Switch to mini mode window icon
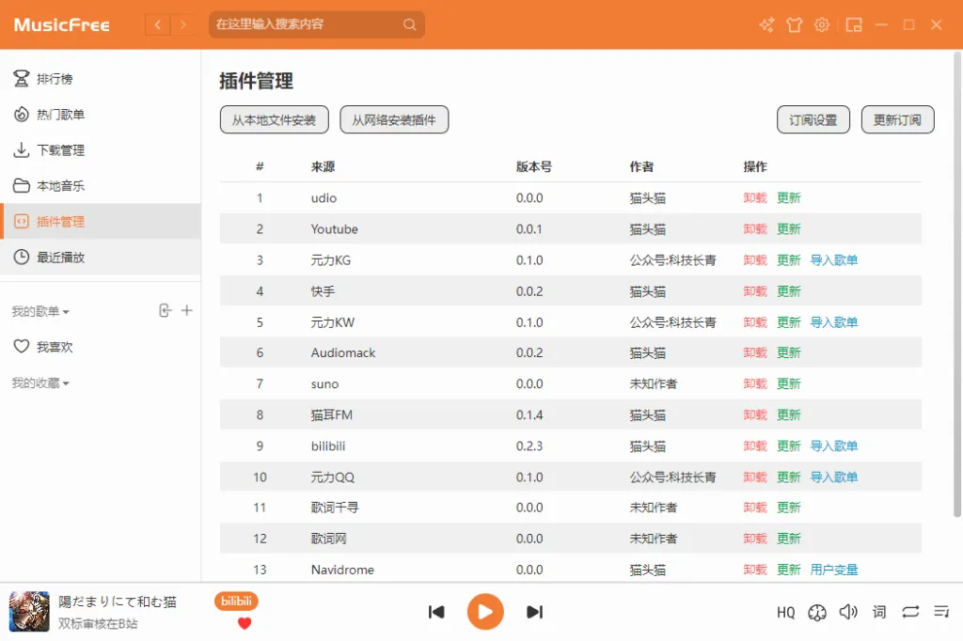Viewport: 963px width, 641px height. pyautogui.click(x=854, y=24)
